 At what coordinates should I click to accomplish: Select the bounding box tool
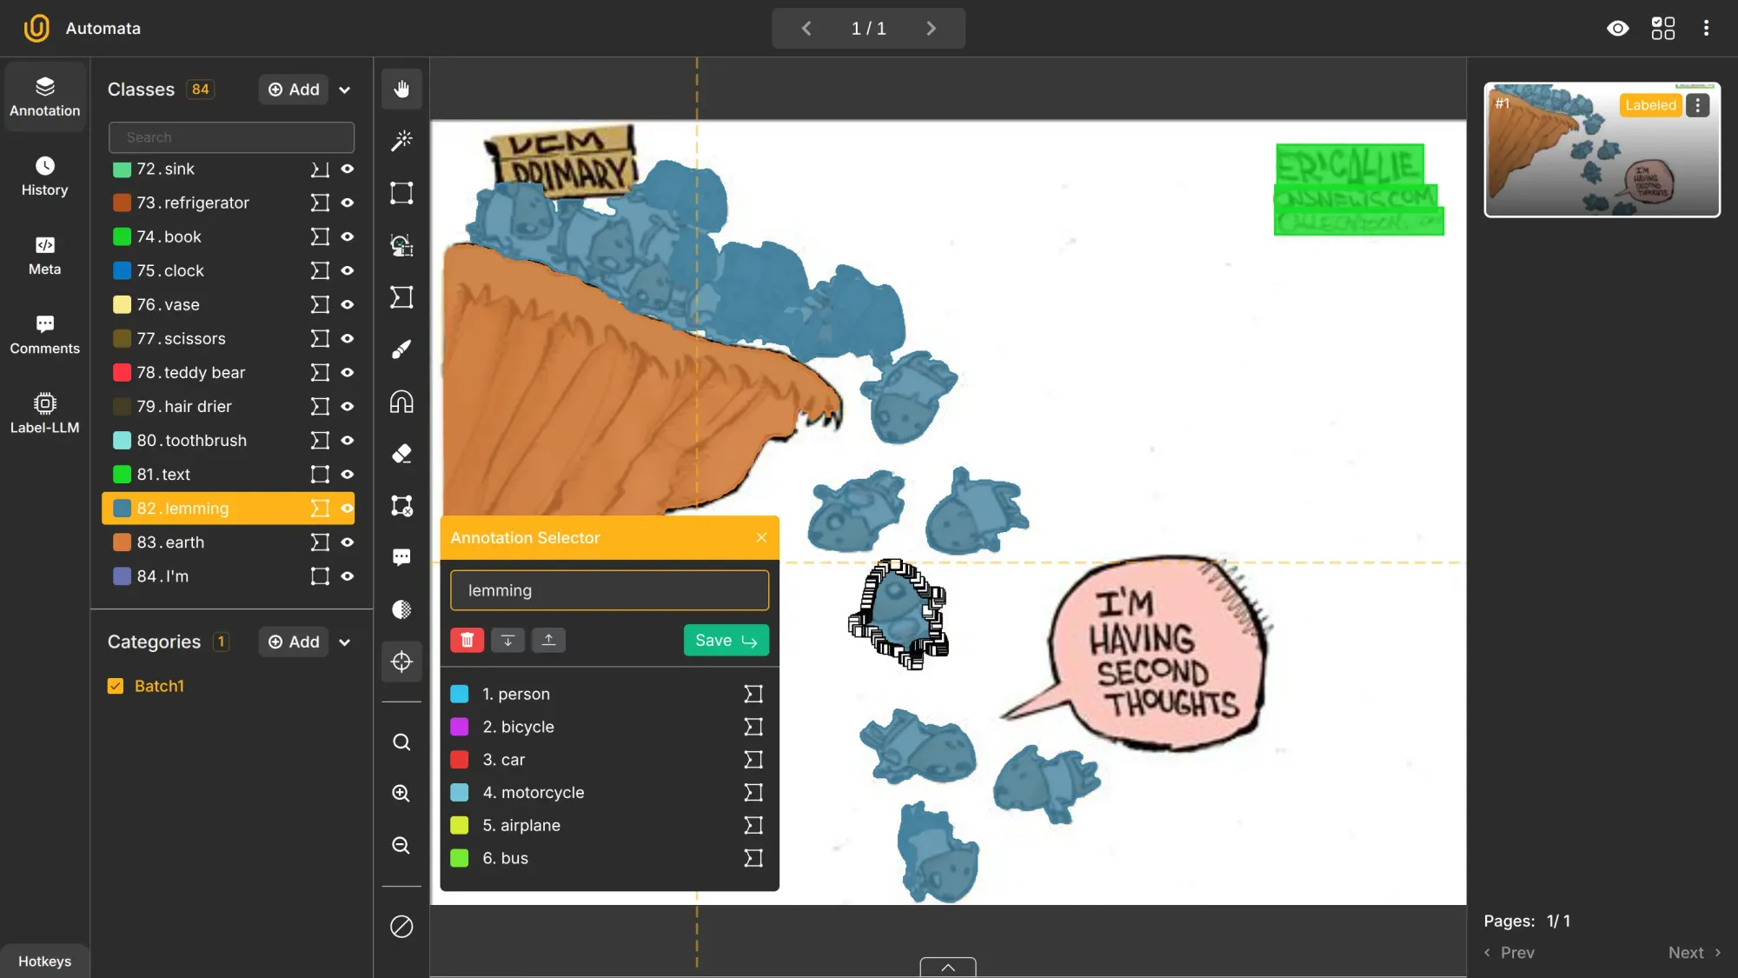[401, 193]
